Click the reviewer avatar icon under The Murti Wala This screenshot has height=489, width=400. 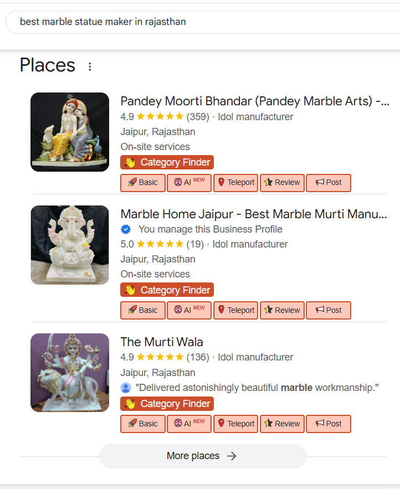coord(126,388)
